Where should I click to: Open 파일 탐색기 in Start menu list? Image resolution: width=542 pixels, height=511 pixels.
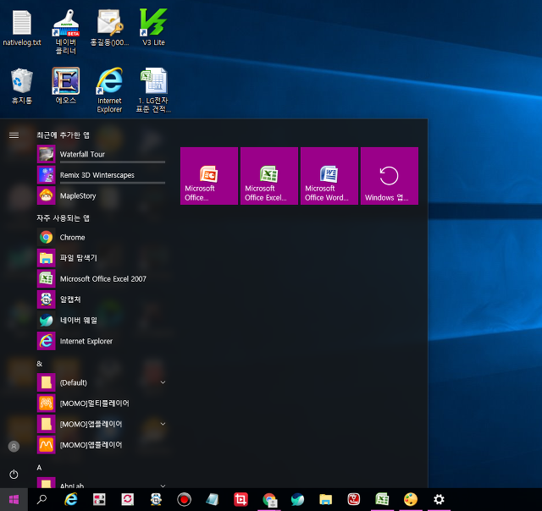[102, 258]
